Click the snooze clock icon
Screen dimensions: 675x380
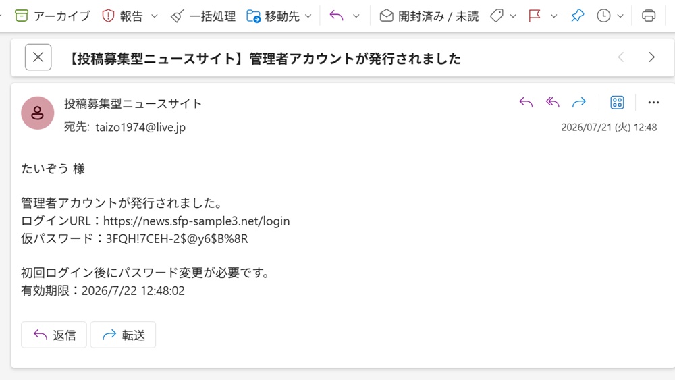(603, 16)
